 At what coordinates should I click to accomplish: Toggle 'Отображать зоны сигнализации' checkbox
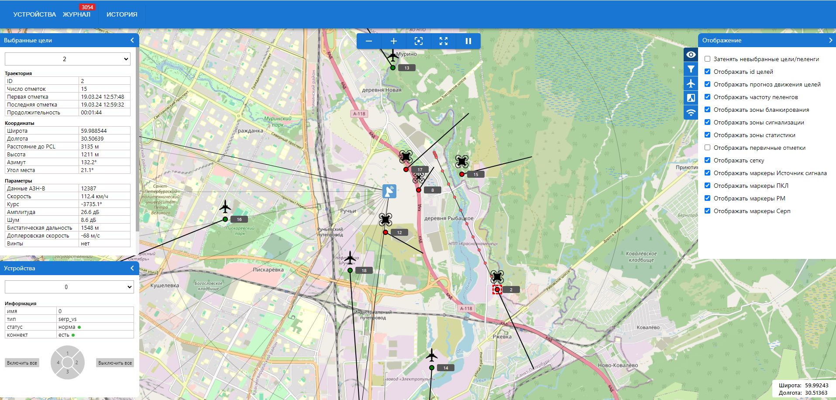(707, 122)
